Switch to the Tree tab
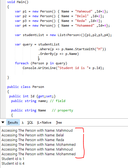 pyautogui.click(x=59, y=123)
